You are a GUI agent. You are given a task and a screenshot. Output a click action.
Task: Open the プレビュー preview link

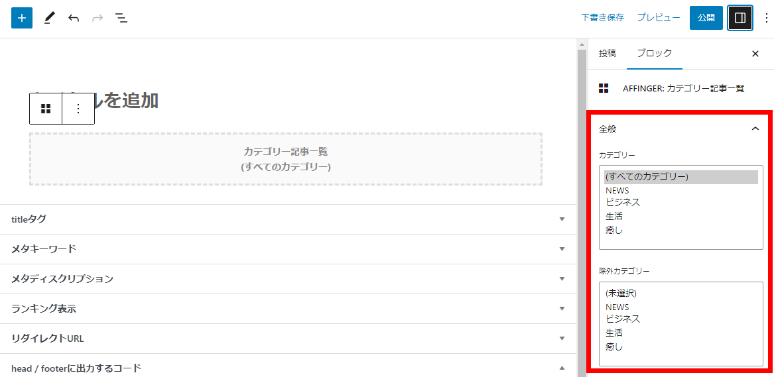659,18
